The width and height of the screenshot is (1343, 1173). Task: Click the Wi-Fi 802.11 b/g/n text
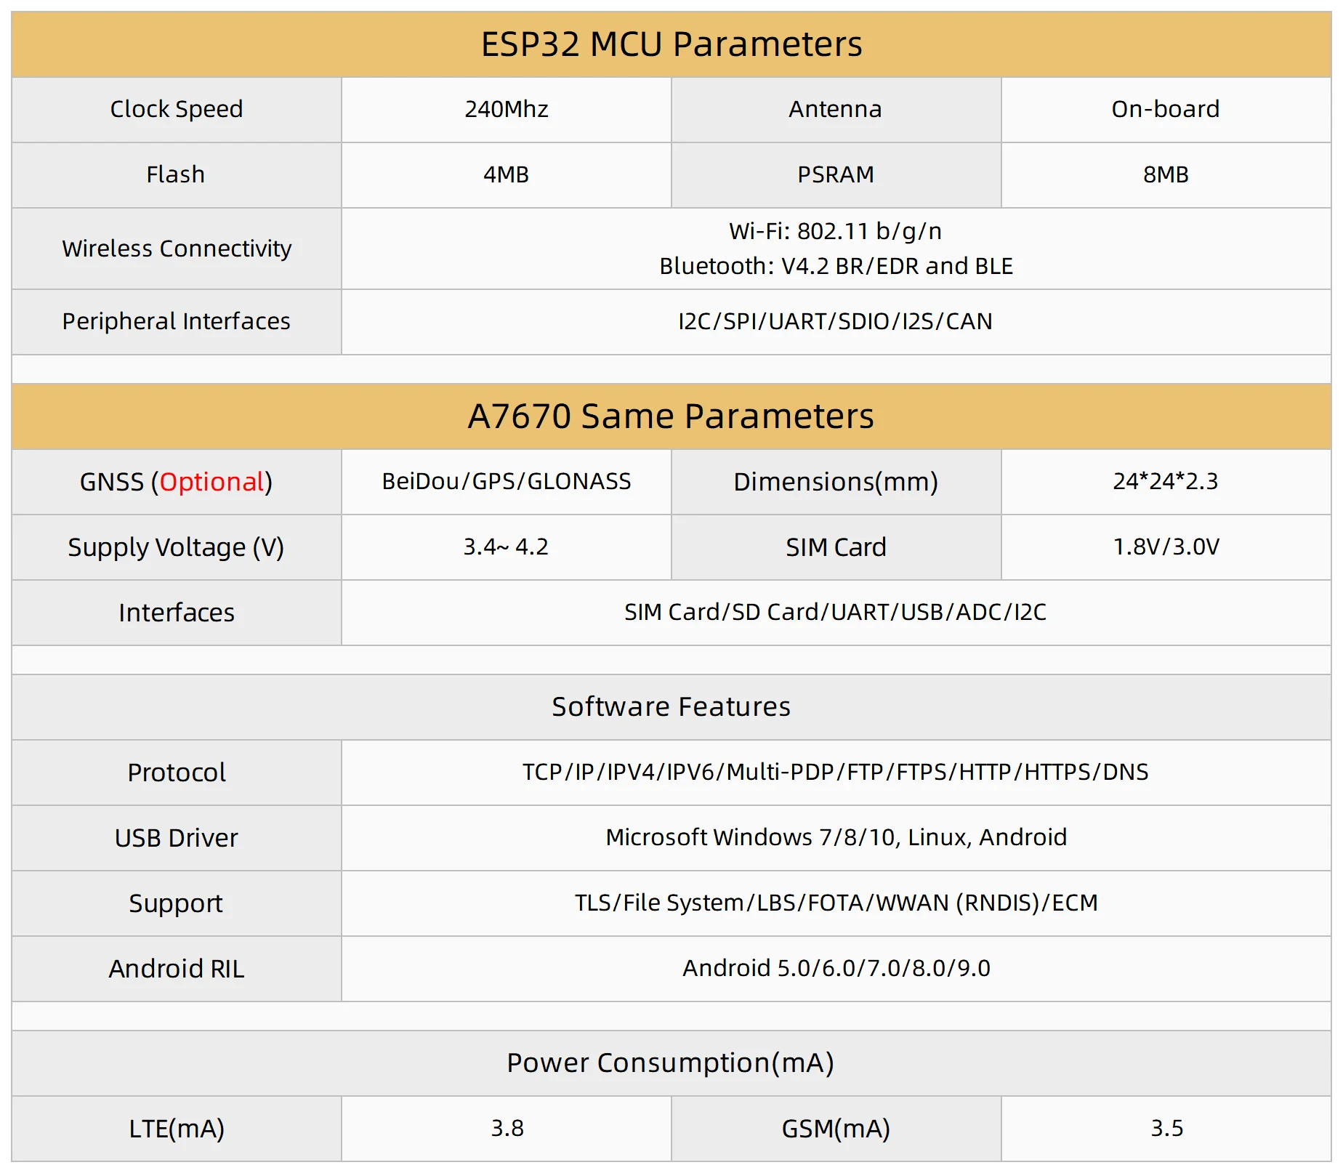tap(836, 231)
